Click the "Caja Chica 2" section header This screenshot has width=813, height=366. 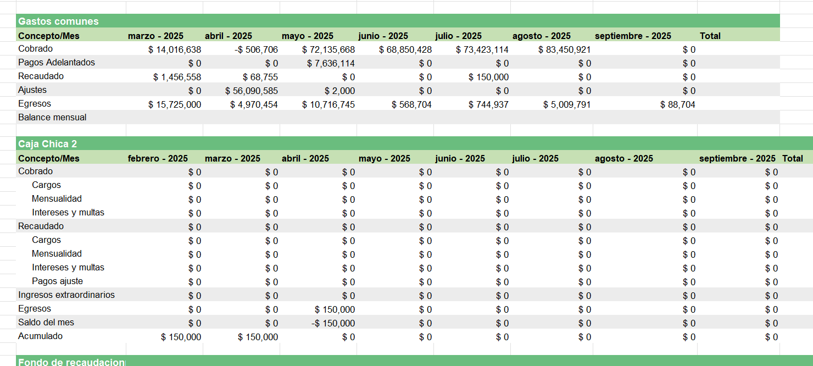click(47, 144)
